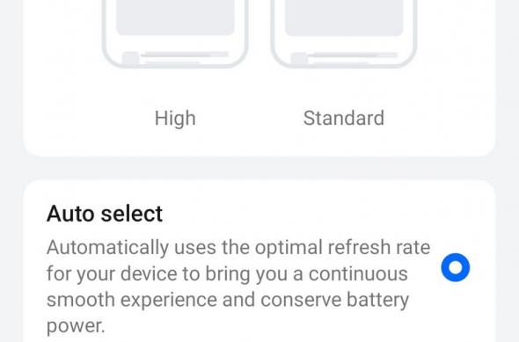Choose the Standard refresh rate label

tap(344, 118)
